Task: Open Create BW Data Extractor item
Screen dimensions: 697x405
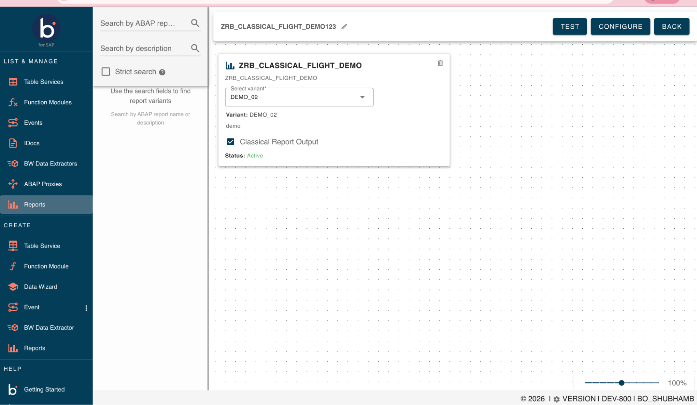Action: point(46,327)
